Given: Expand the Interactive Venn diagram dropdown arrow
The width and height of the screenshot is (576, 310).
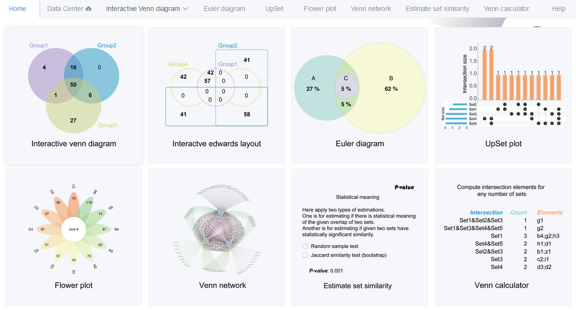Looking at the screenshot, I should pyautogui.click(x=185, y=9).
